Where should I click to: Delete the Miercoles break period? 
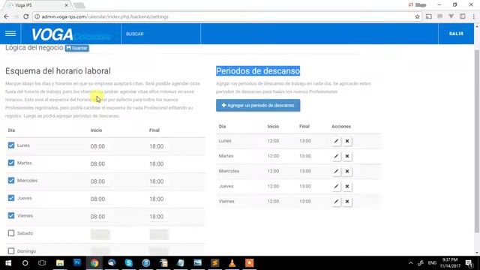click(347, 171)
